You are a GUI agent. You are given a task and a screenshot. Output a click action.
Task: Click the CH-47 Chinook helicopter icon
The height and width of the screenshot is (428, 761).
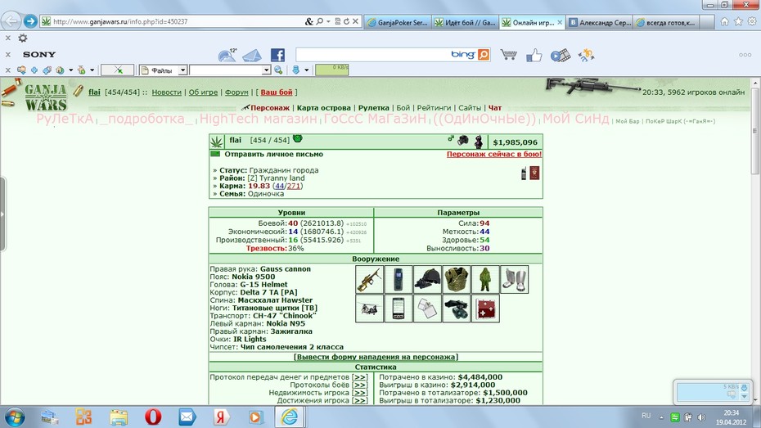click(369, 309)
